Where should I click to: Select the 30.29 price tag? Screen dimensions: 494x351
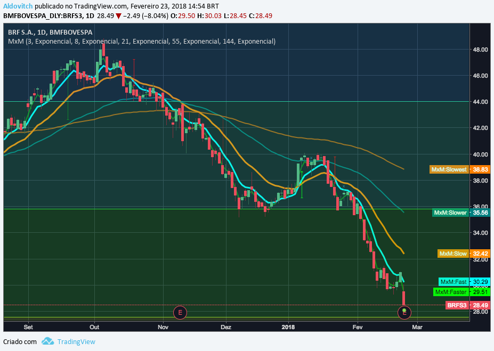480,282
